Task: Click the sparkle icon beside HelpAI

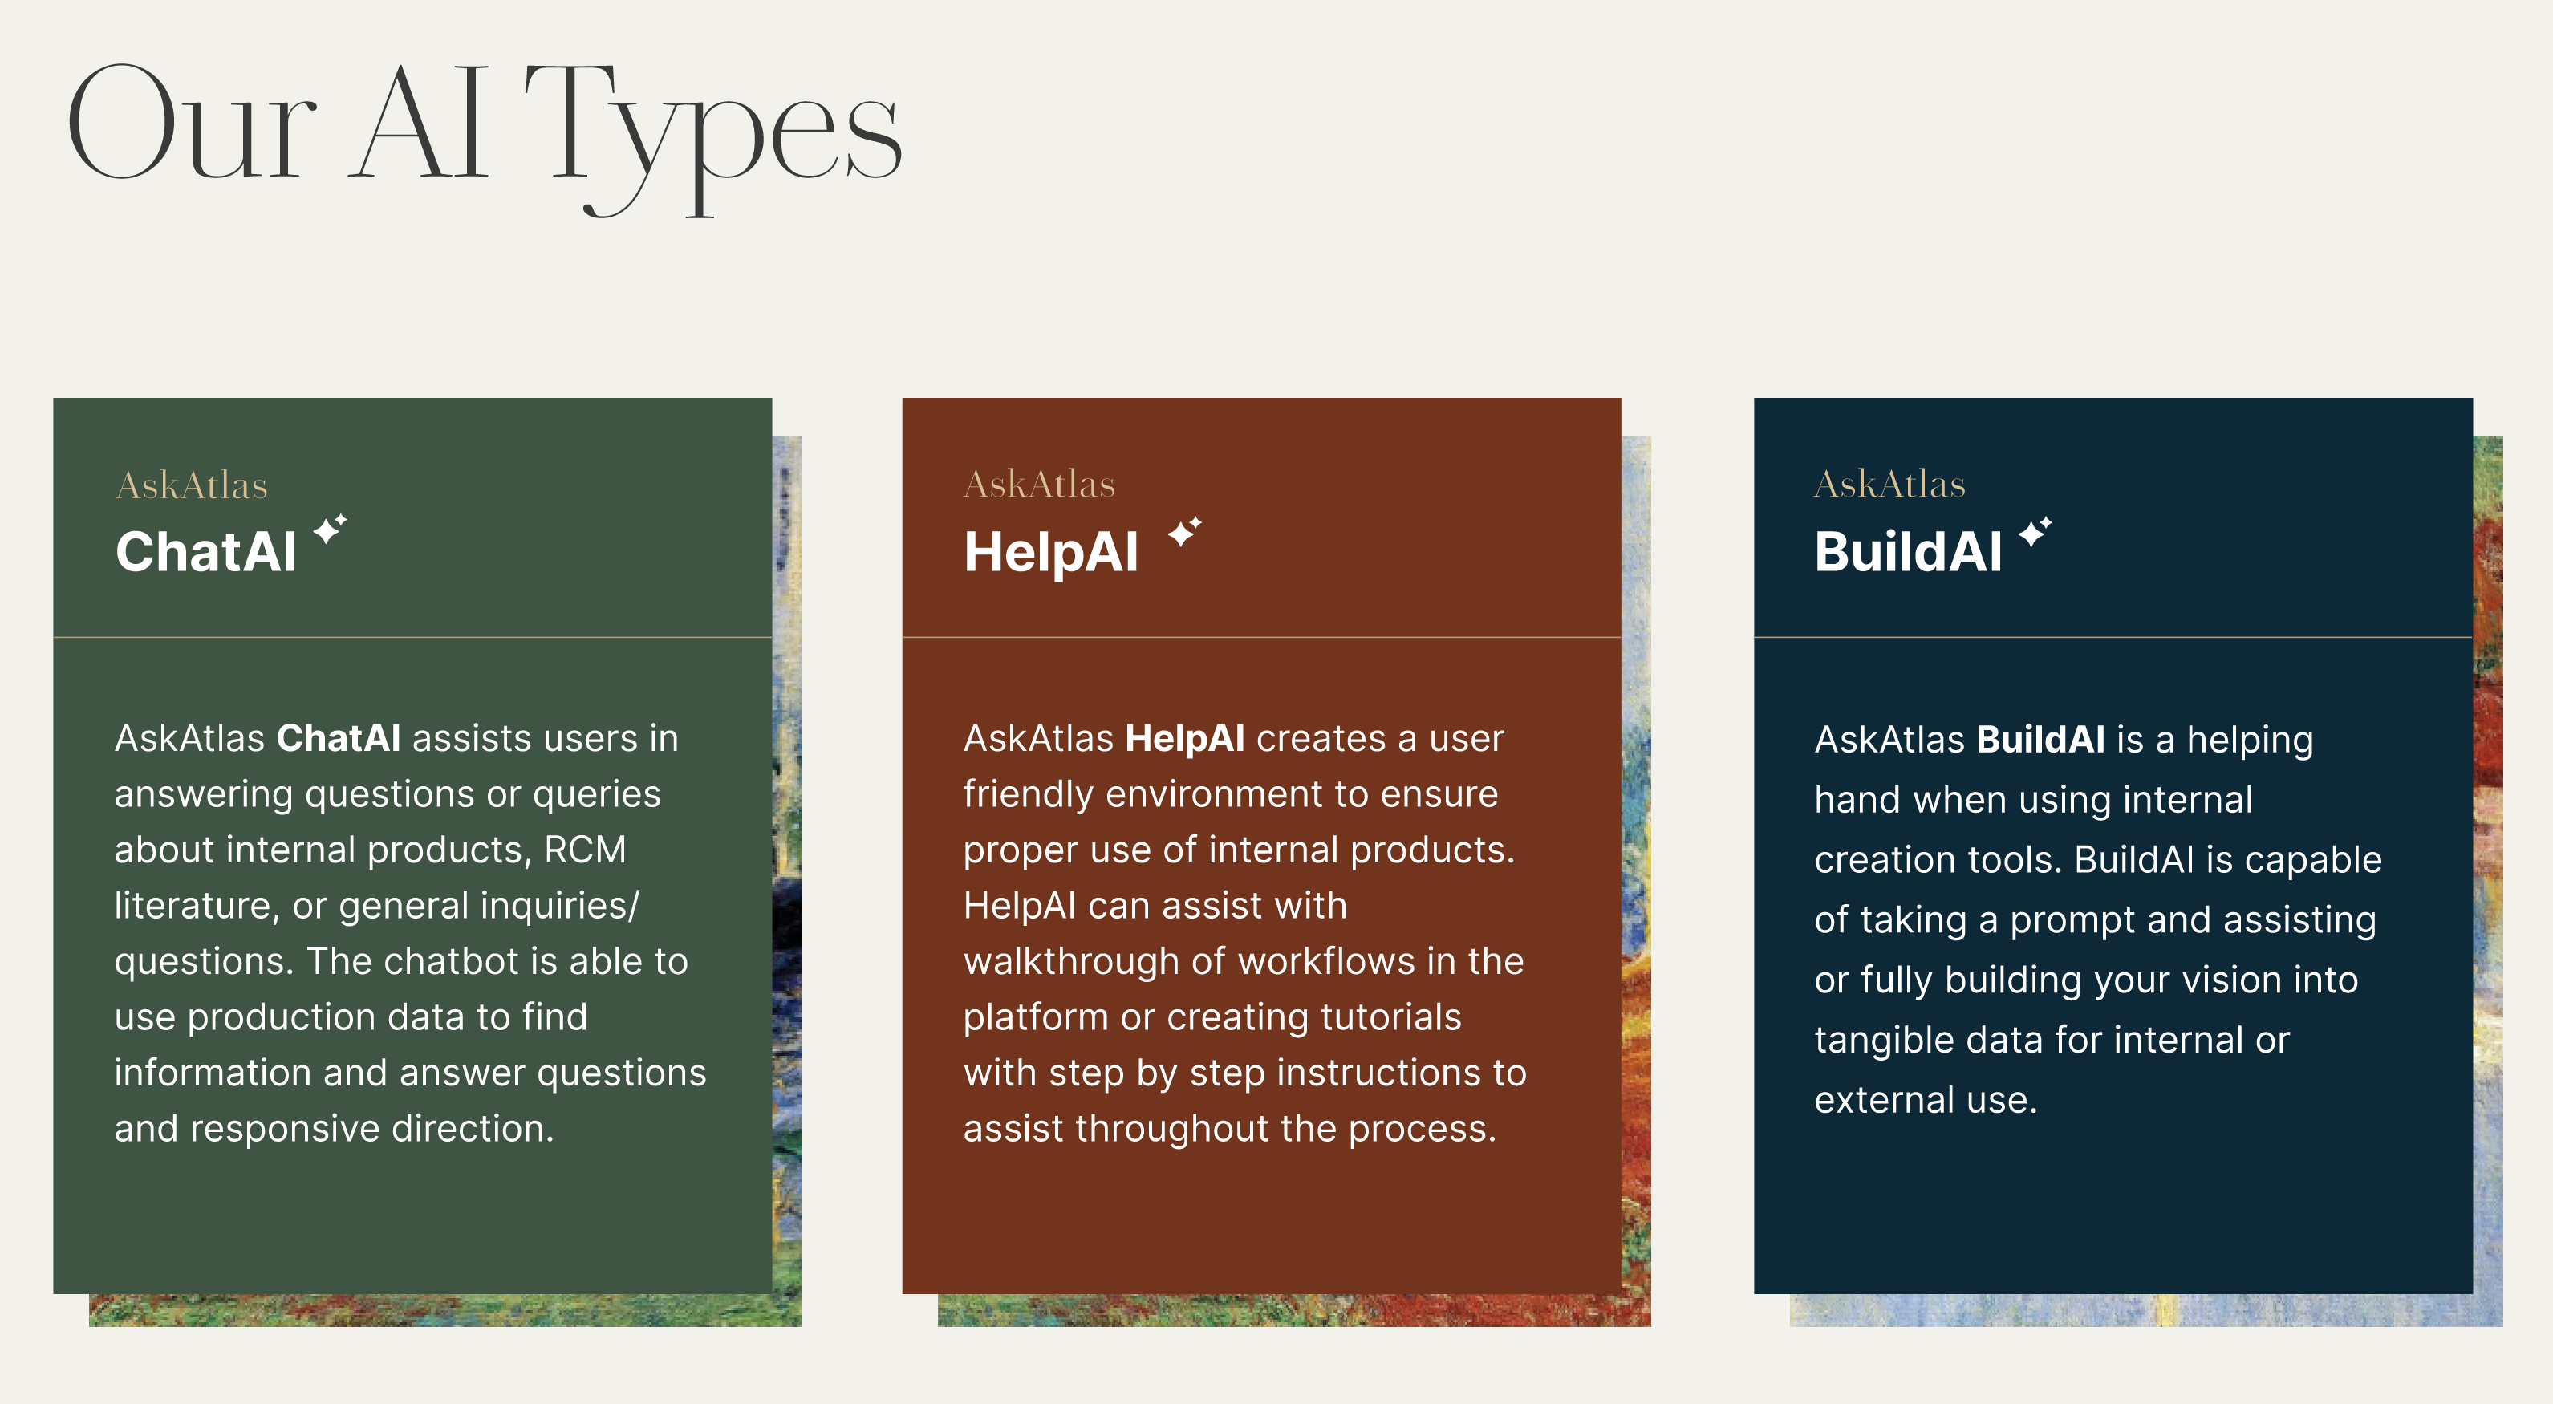Action: click(1183, 531)
